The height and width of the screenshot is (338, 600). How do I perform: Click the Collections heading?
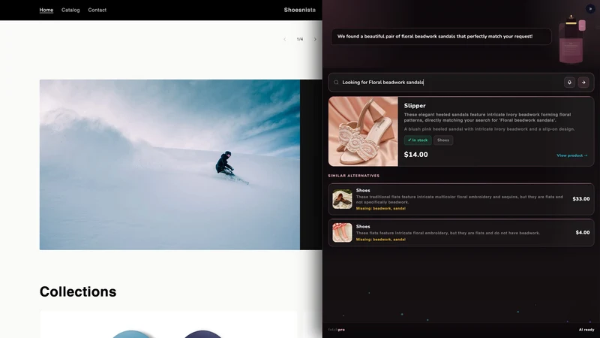point(78,291)
